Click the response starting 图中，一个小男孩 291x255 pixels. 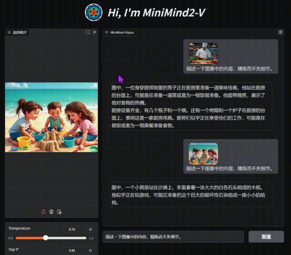pos(190,195)
